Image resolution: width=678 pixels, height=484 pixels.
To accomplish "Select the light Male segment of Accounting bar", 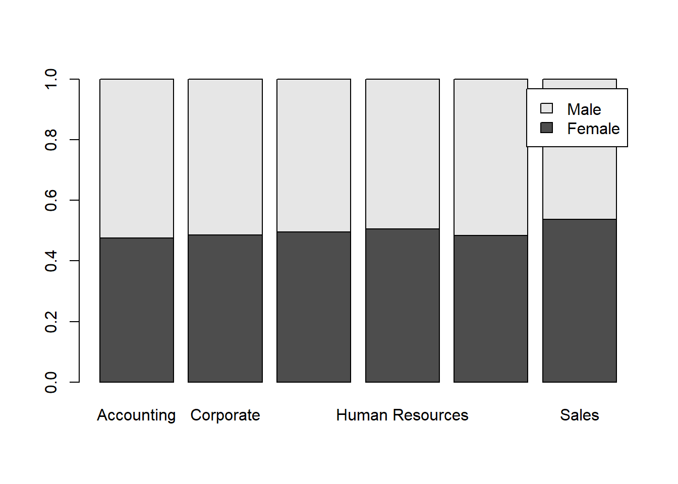I will (137, 158).
